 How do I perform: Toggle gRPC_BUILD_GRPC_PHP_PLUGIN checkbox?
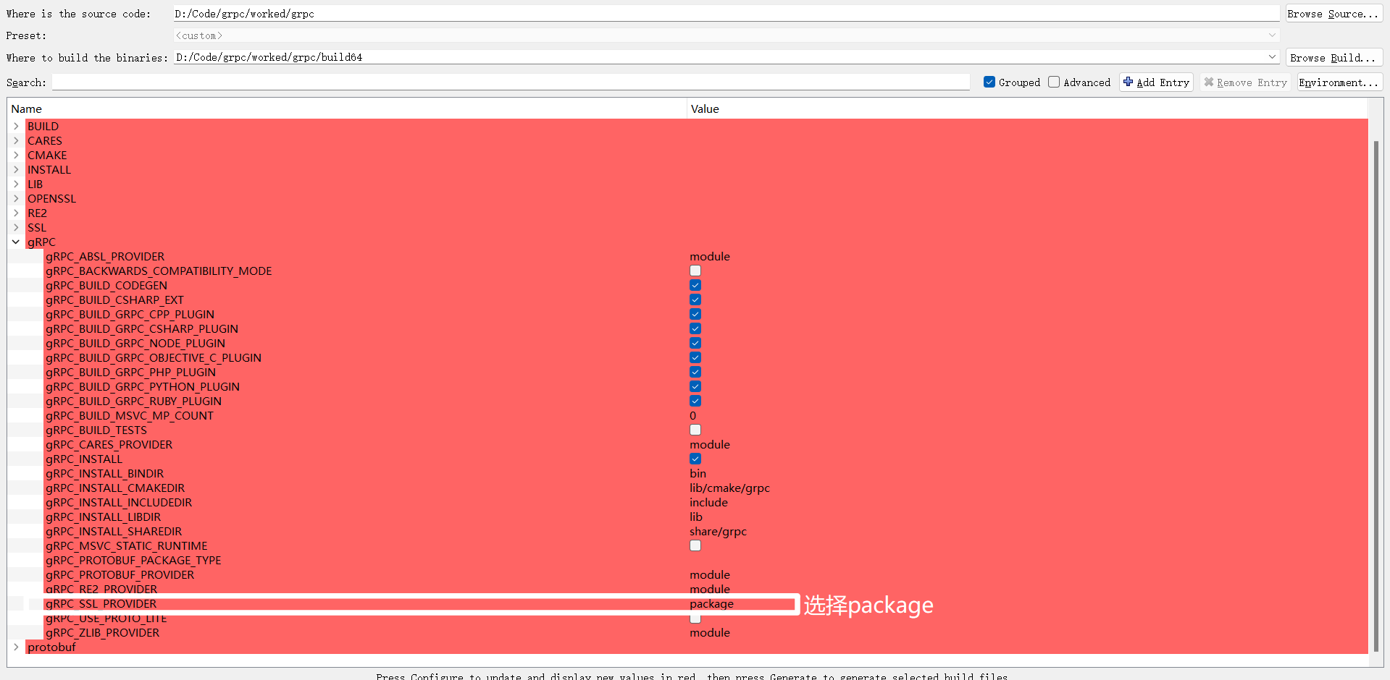coord(695,373)
